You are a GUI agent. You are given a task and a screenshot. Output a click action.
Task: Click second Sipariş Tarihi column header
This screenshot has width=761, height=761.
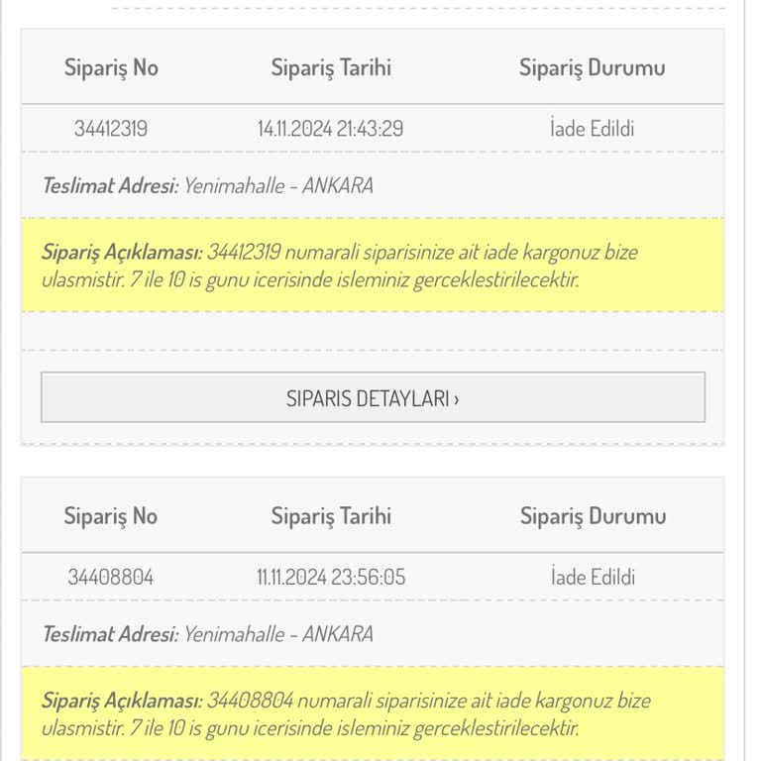click(x=331, y=516)
